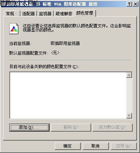Click 取消 to cancel
The height and width of the screenshot is (153, 140).
coord(96,146)
